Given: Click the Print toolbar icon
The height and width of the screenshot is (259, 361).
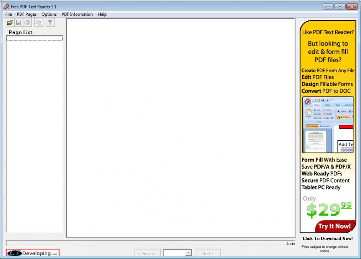Looking at the screenshot, I should pos(27,23).
